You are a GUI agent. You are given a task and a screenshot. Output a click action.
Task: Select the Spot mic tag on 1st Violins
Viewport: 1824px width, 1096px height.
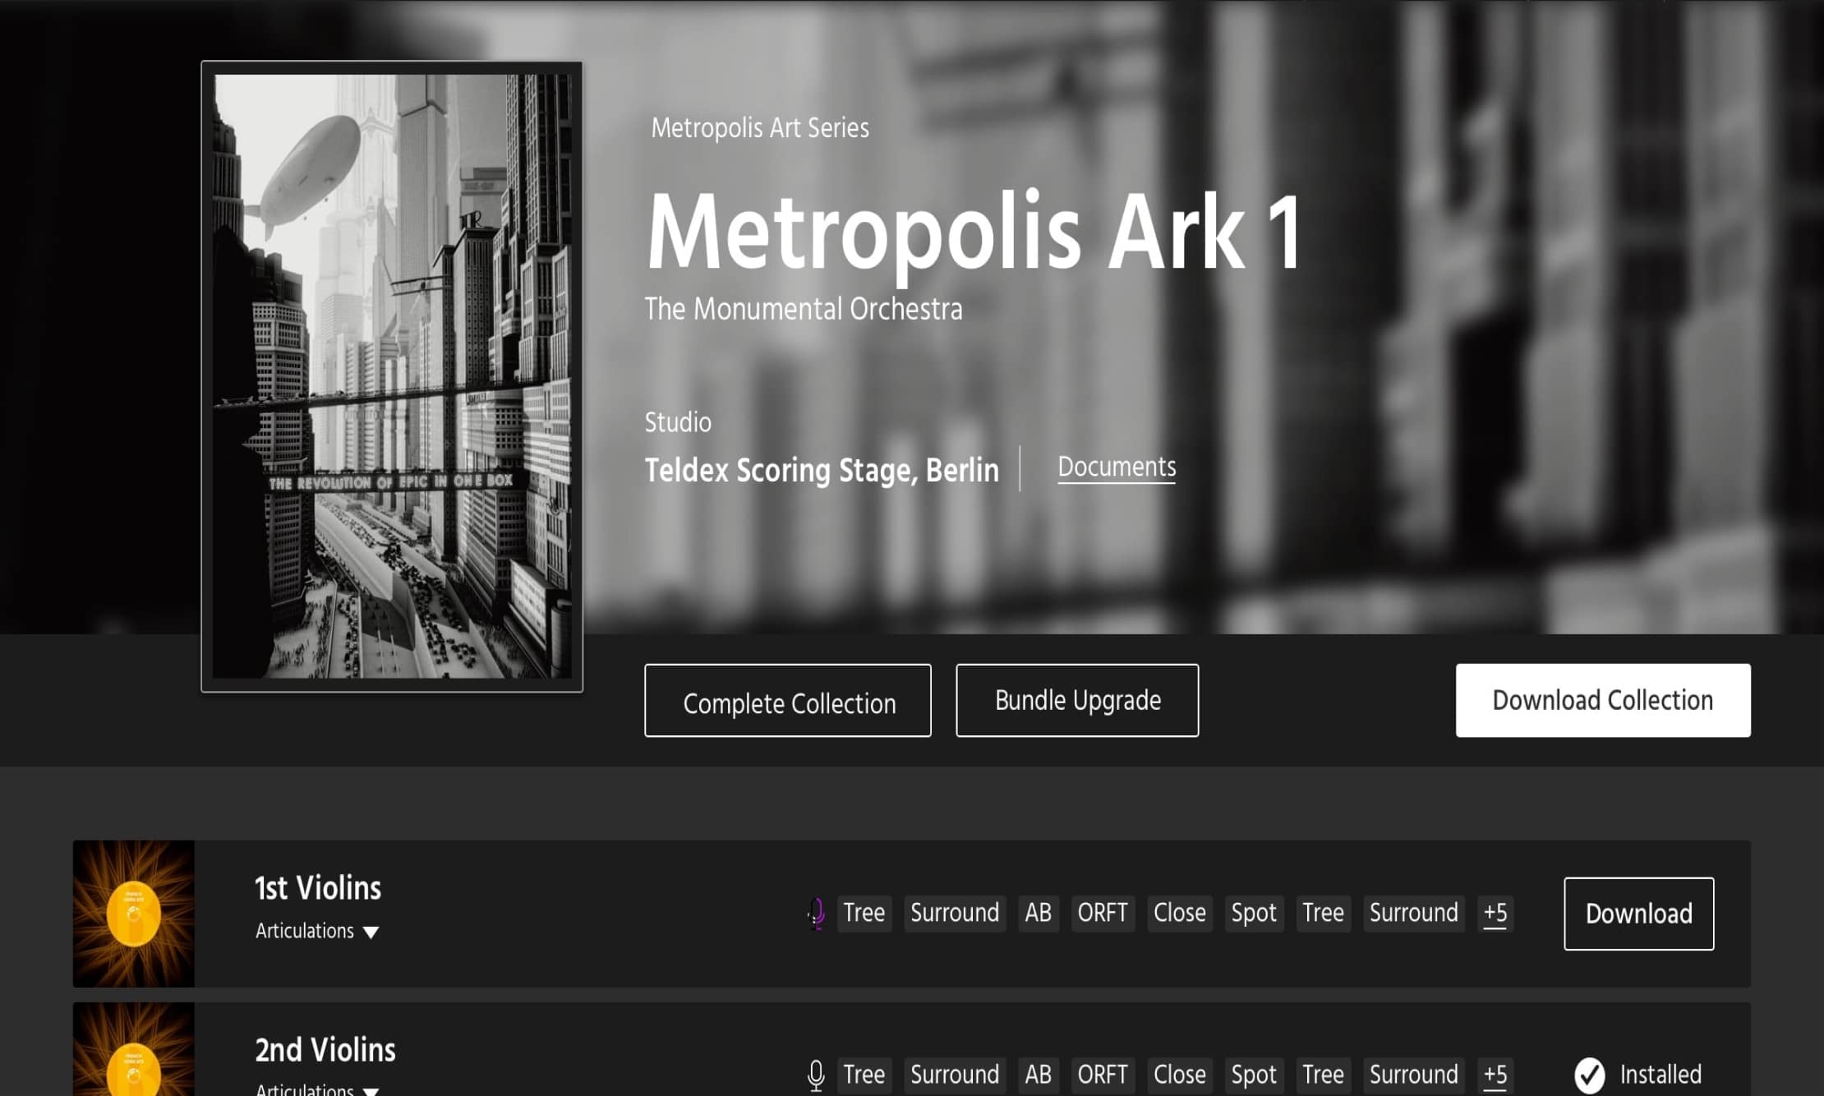[x=1254, y=913]
